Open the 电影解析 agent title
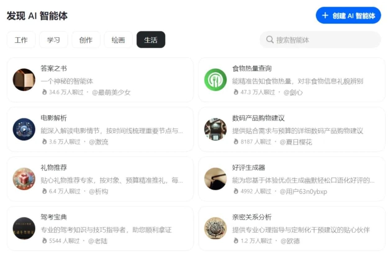 54,118
